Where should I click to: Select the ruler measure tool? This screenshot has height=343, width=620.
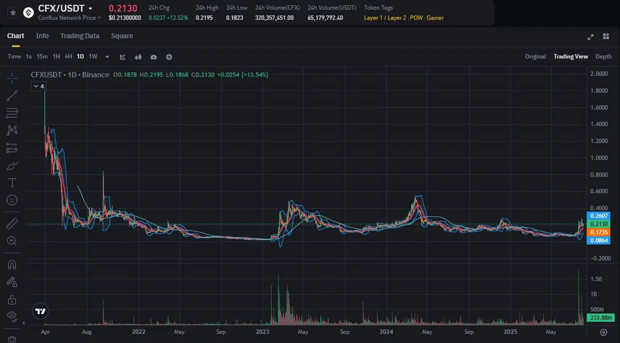point(12,223)
